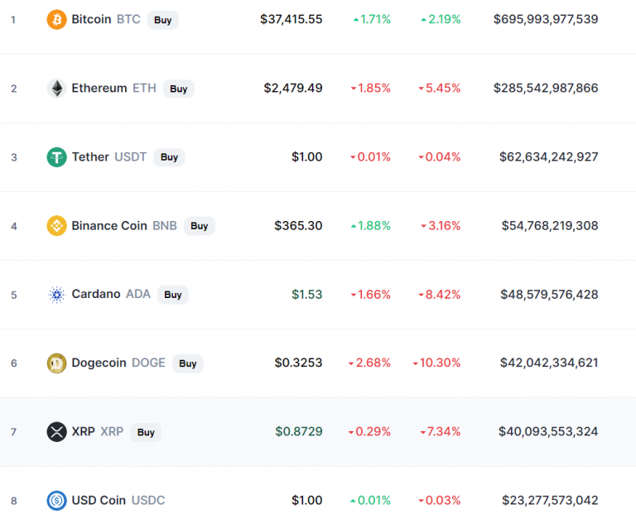The width and height of the screenshot is (636, 519).
Task: Click Ethereum 1.85% change value
Action: (371, 88)
